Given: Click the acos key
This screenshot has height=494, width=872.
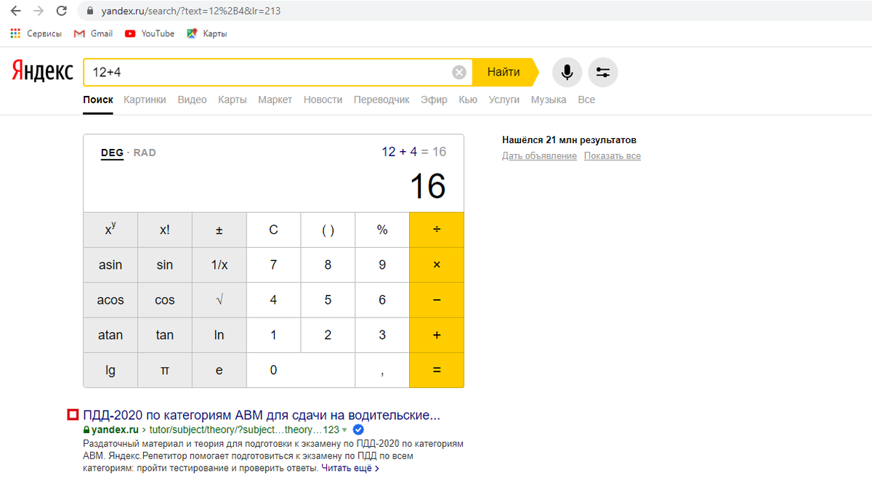Looking at the screenshot, I should point(110,300).
